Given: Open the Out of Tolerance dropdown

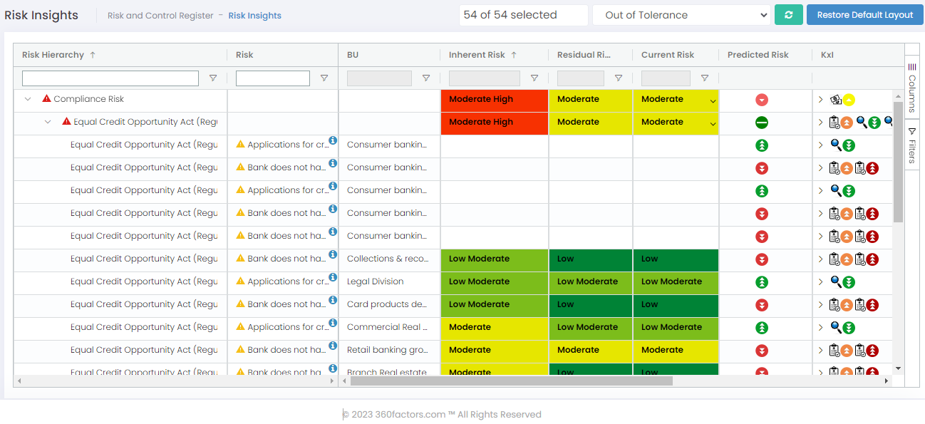Looking at the screenshot, I should 681,15.
